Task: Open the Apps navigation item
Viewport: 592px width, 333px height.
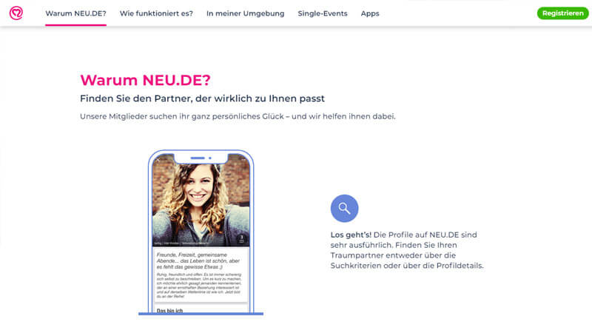Action: point(370,13)
